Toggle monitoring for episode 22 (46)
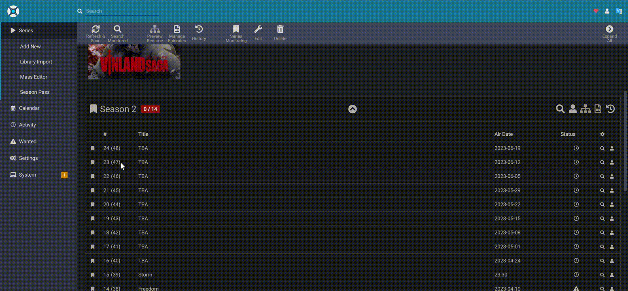The height and width of the screenshot is (291, 628). [x=93, y=177]
